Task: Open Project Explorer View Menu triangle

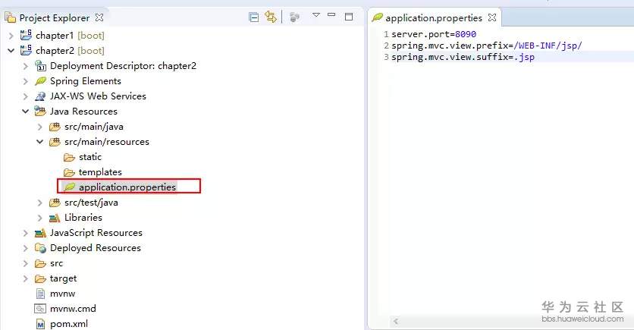Action: point(316,15)
